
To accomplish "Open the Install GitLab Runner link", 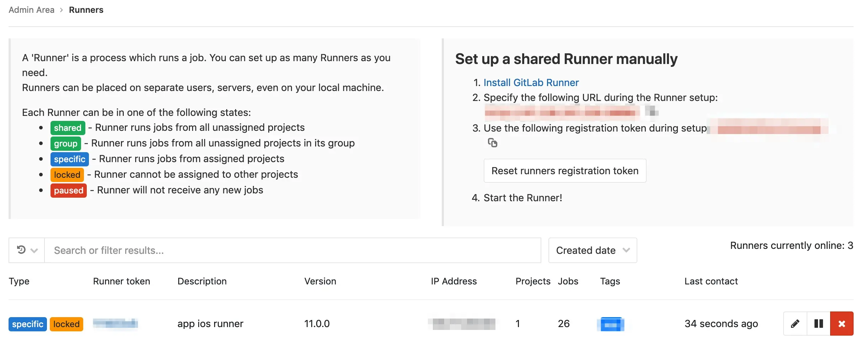I will point(531,82).
